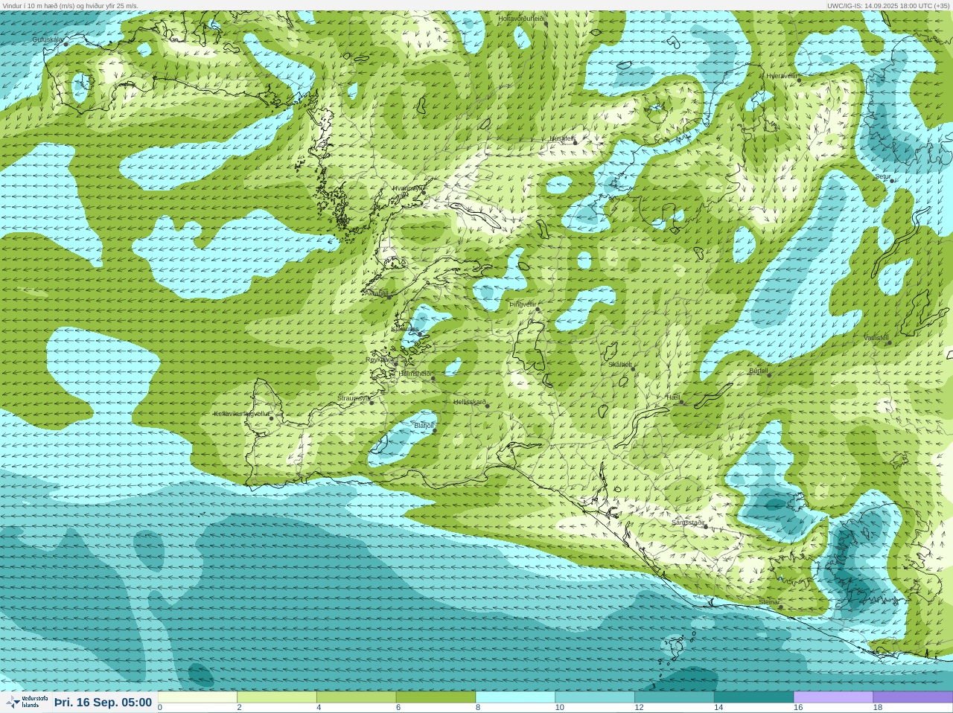The image size is (953, 713).
Task: Click the UWC/IG-IS model run timestamp
Action: [x=888, y=5]
